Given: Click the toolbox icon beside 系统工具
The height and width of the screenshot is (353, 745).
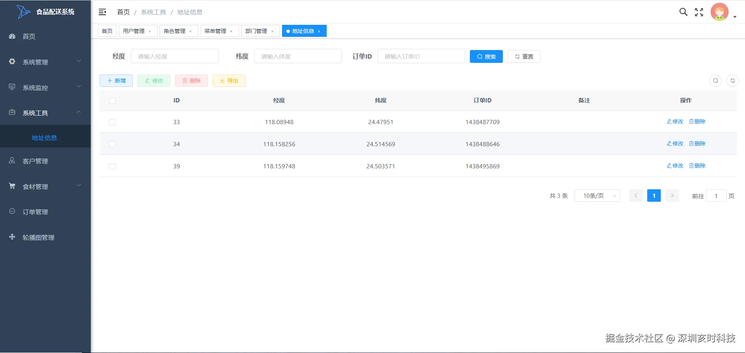Looking at the screenshot, I should (12, 112).
